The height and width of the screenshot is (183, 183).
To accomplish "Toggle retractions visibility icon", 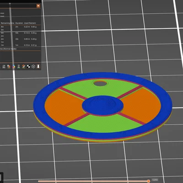I will [9, 66].
